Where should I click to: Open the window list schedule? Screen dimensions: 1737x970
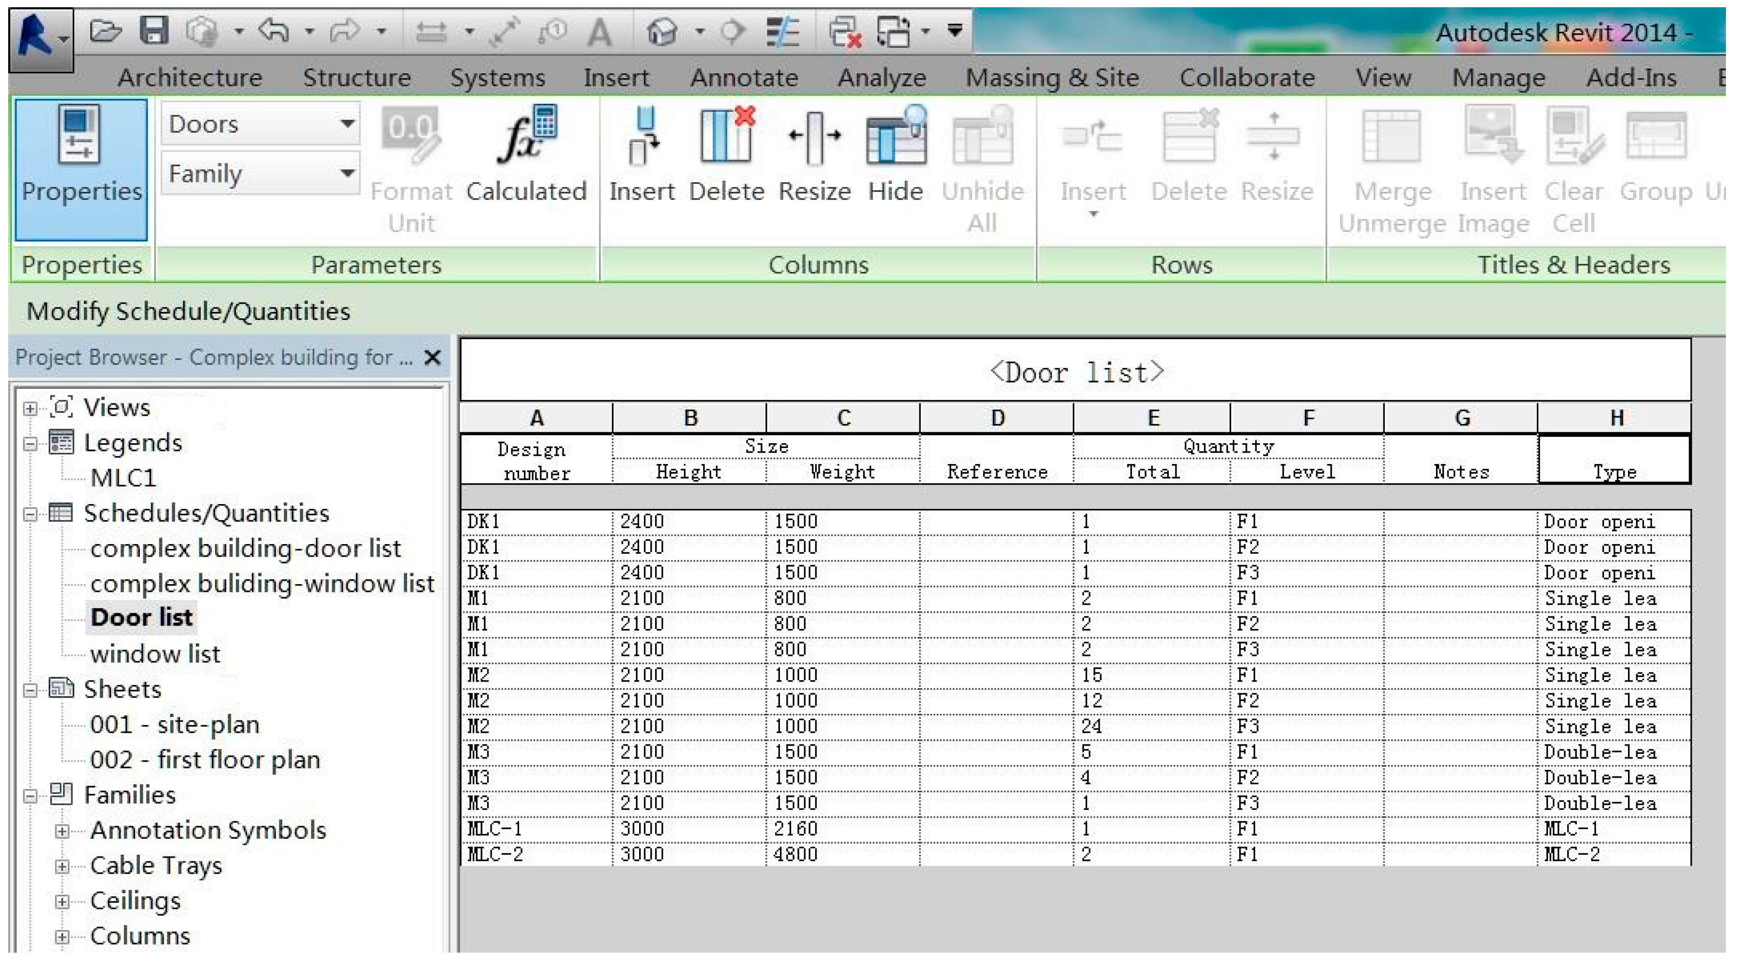[x=155, y=654]
